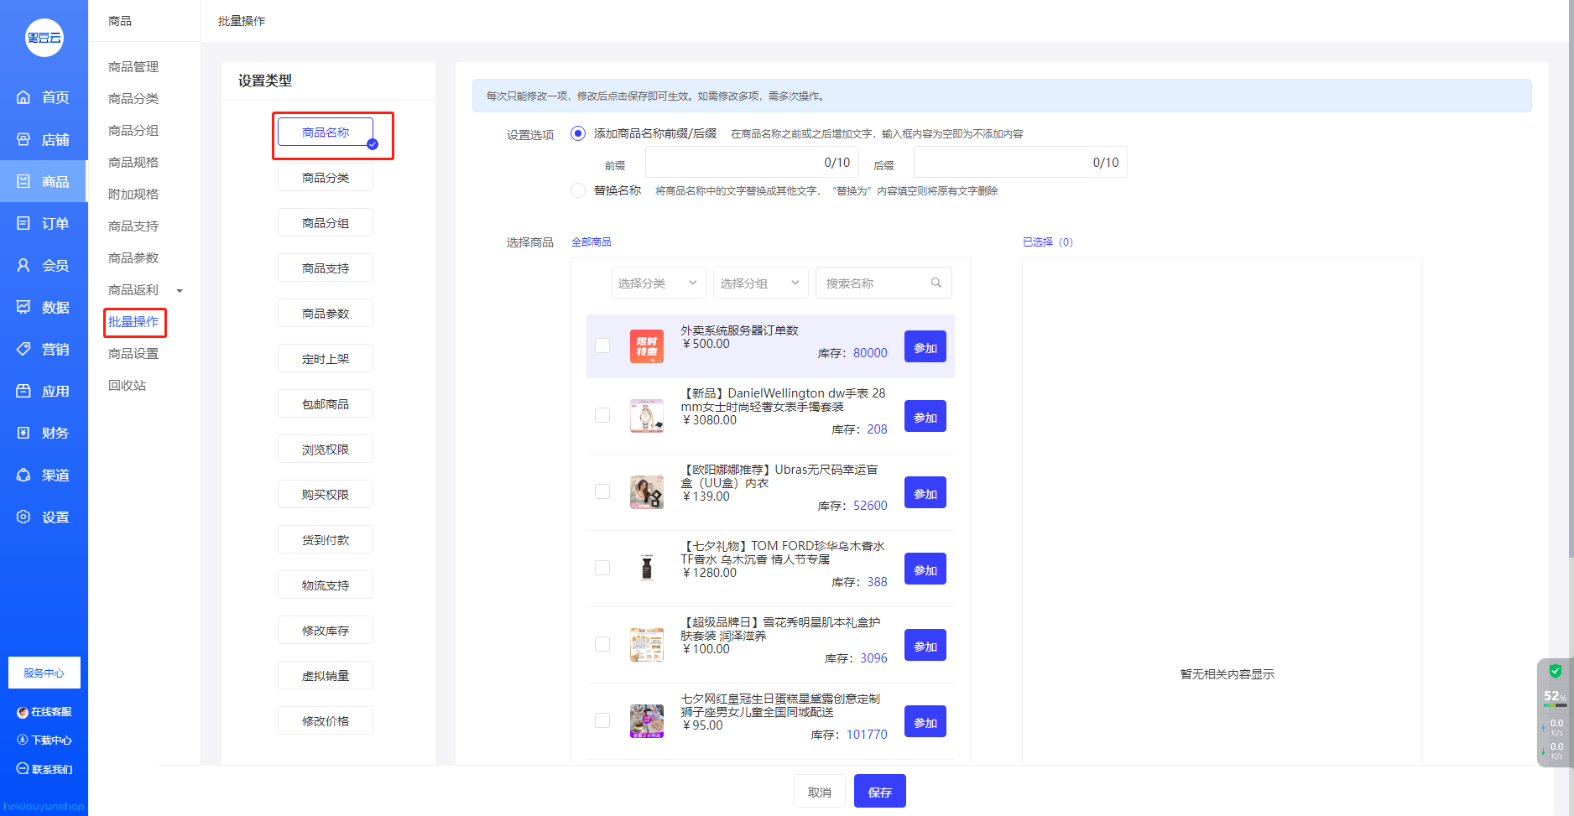Click 参加 for the DanielWellington watch
The width and height of the screenshot is (1574, 816).
click(925, 417)
